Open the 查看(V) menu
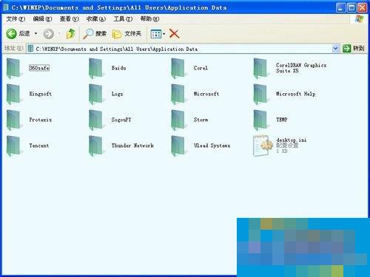 (69, 18)
